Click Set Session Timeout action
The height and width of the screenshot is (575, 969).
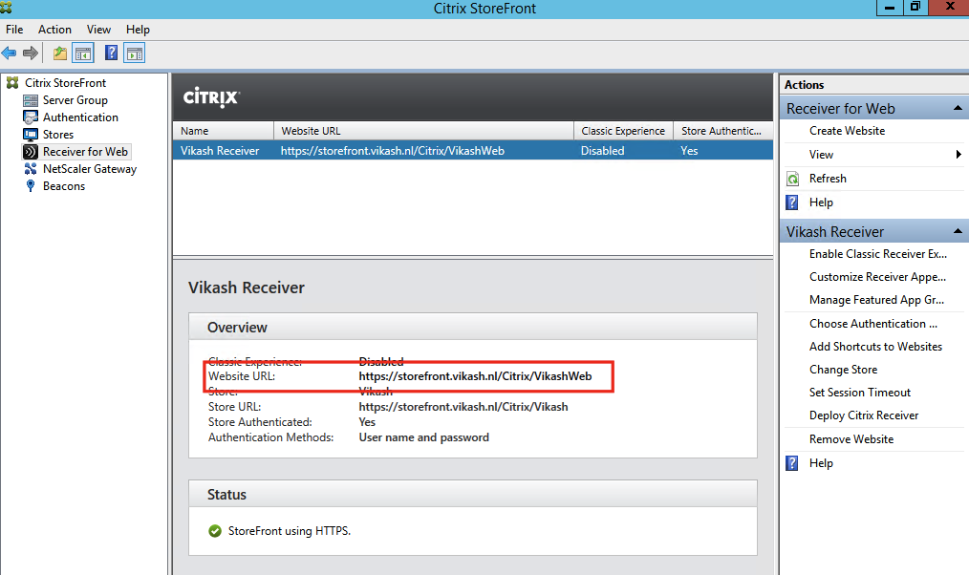860,393
